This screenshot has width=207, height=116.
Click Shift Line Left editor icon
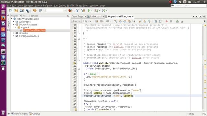pos(156,21)
